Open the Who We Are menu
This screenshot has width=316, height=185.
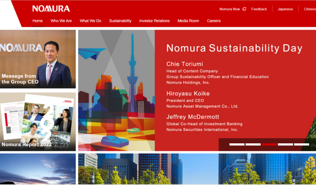(61, 21)
